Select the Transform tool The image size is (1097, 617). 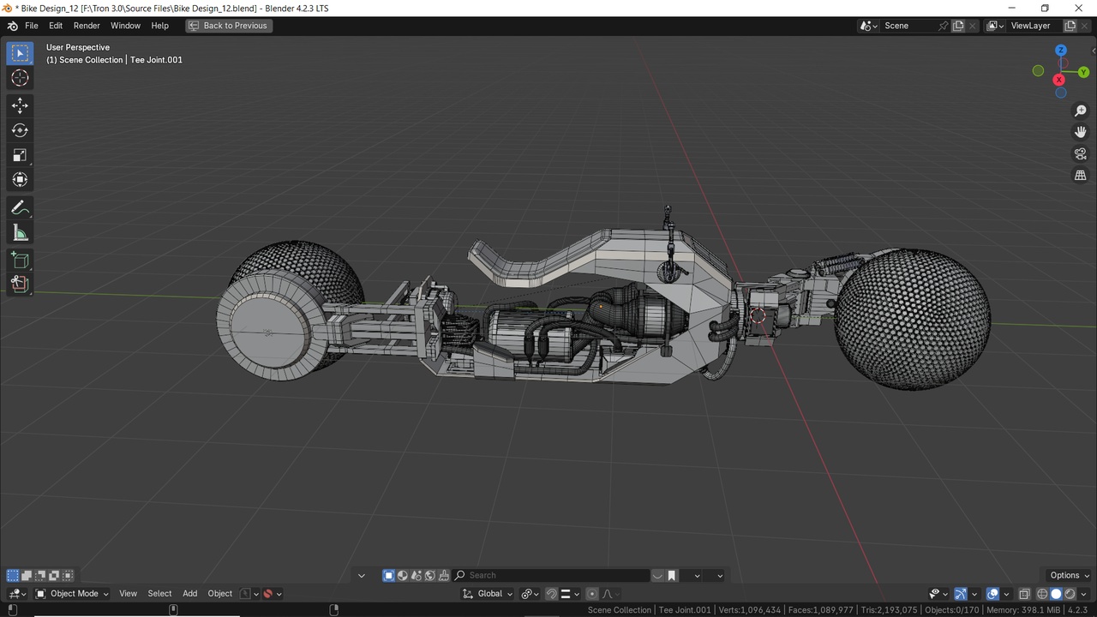[20, 180]
